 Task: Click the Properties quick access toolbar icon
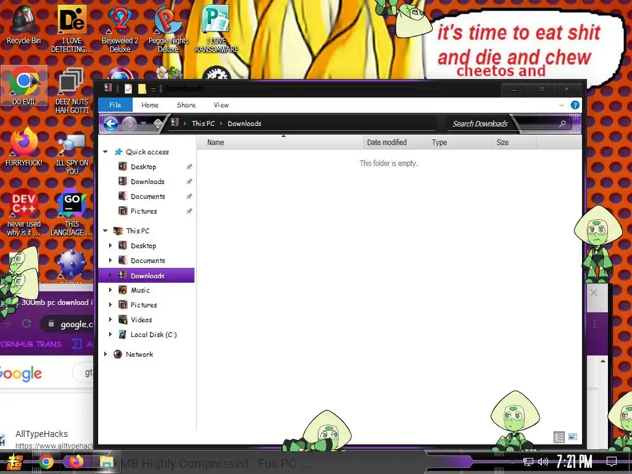pos(128,89)
